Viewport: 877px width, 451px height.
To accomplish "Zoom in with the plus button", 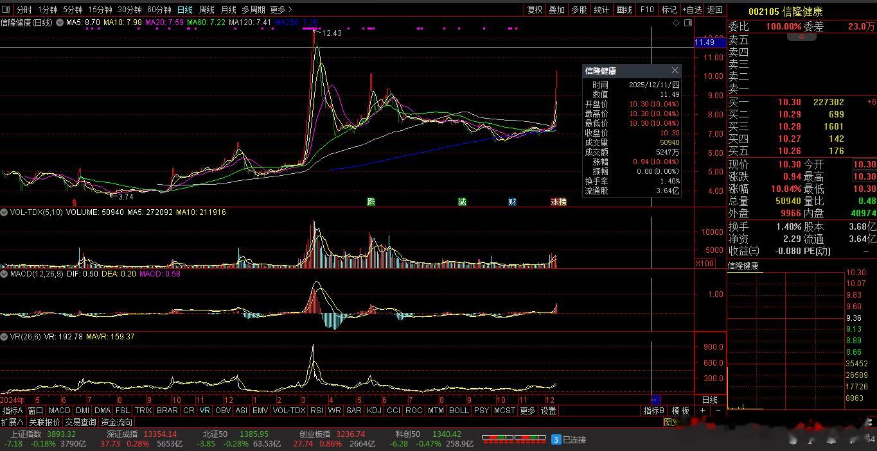I will 703,411.
